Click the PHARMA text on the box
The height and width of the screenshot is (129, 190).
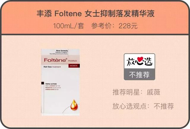pyautogui.click(x=72, y=61)
